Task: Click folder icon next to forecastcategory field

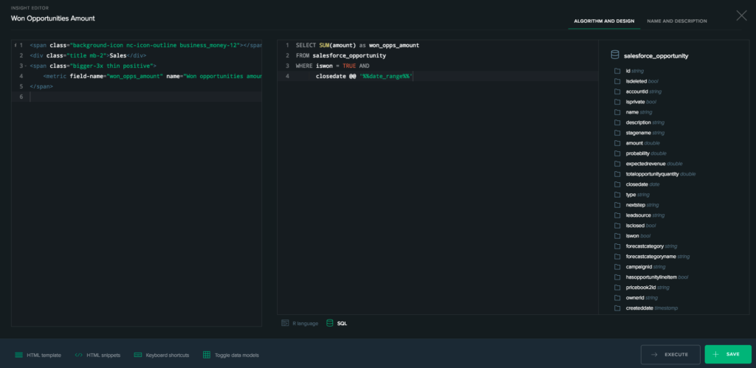Action: click(x=617, y=246)
